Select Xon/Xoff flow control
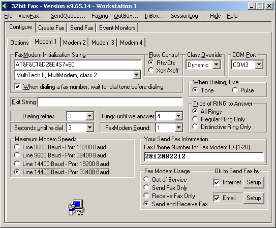Image resolution: width=276 pixels, height=228 pixels. click(151, 70)
